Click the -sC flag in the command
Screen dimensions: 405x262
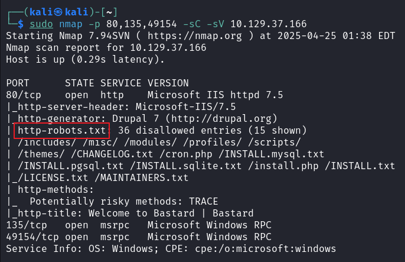click(x=192, y=24)
